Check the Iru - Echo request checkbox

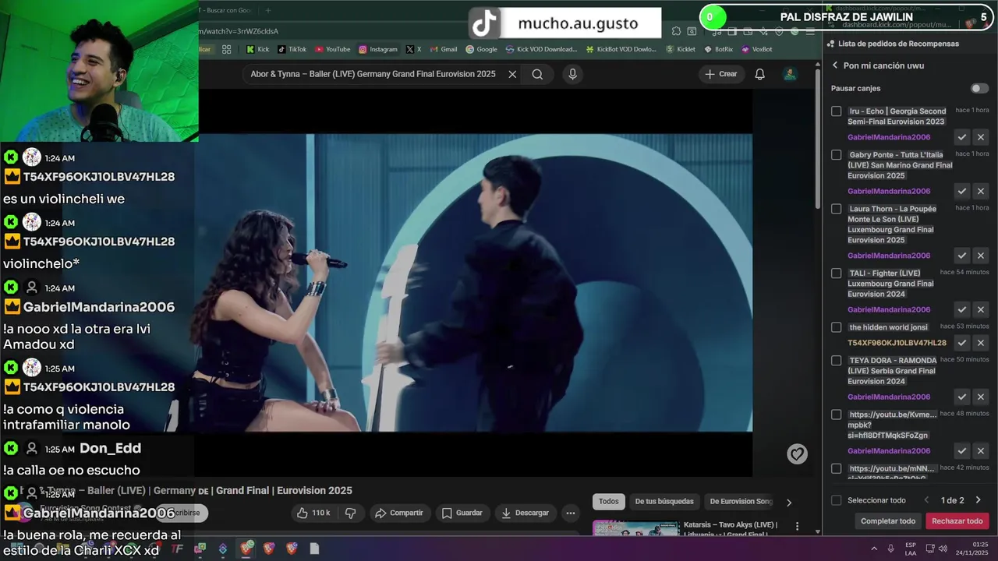coord(836,111)
